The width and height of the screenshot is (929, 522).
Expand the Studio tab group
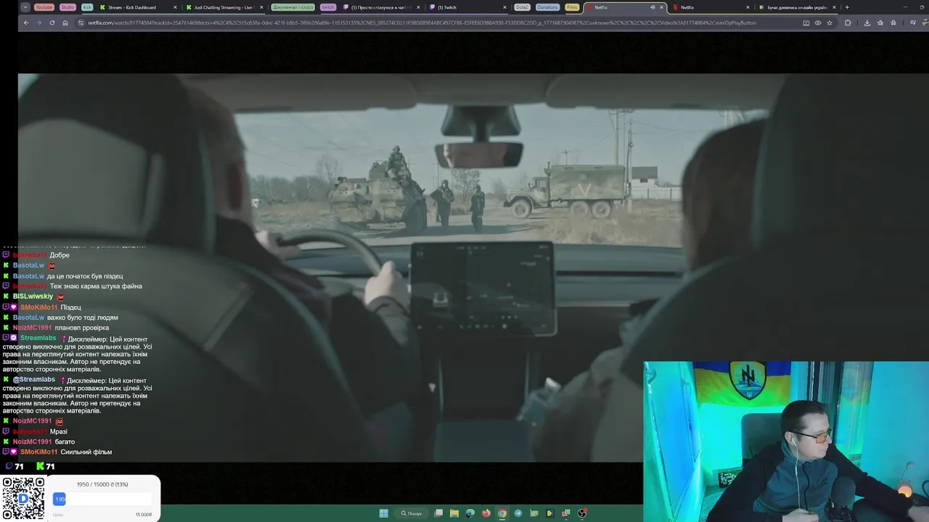[x=67, y=7]
